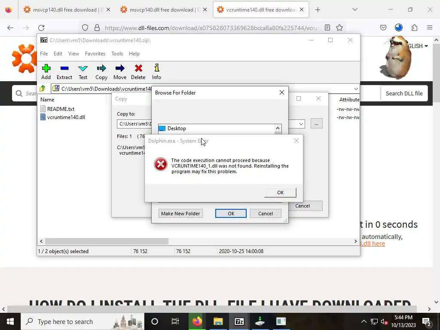
Task: Click the 7-Zip horizontal scrollbar thumb
Action: tap(107, 241)
